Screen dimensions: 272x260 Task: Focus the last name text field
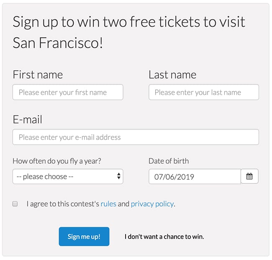click(204, 92)
